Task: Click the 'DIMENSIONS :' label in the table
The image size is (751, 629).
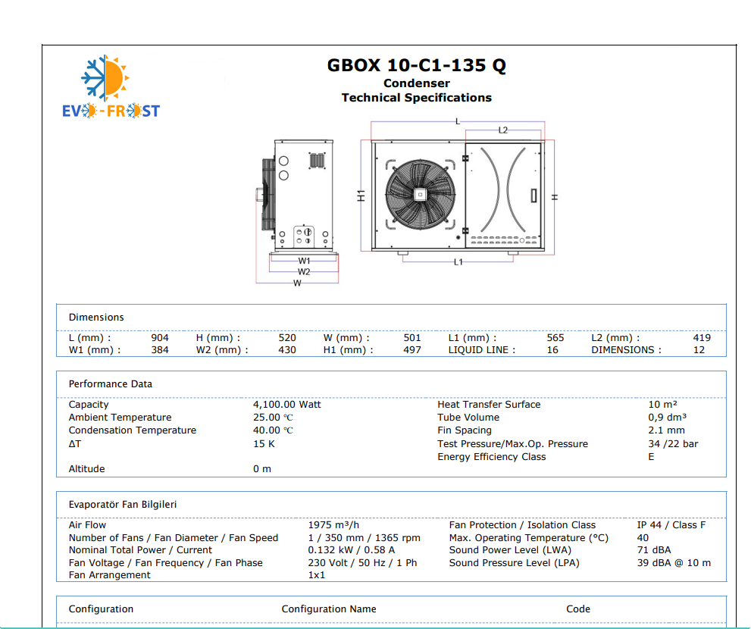Action: pyautogui.click(x=626, y=350)
